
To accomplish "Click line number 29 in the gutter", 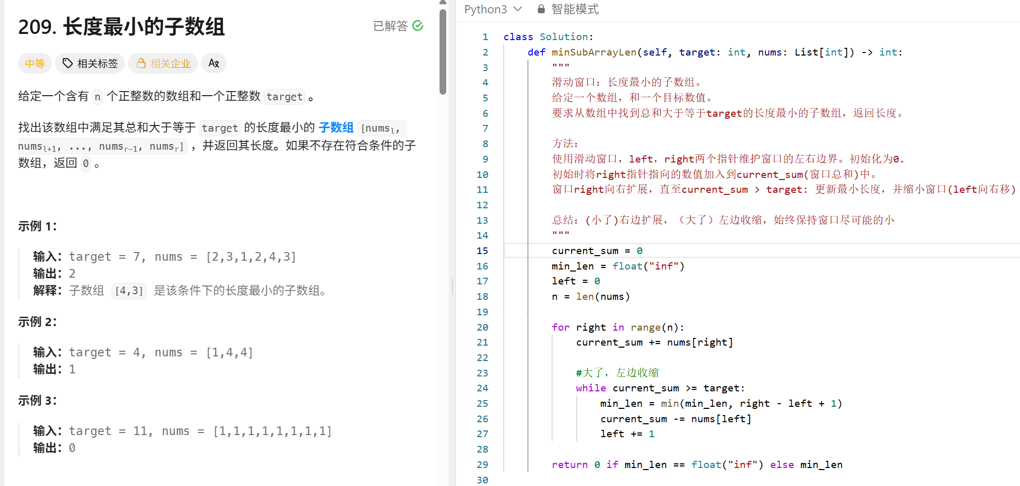I will (482, 464).
